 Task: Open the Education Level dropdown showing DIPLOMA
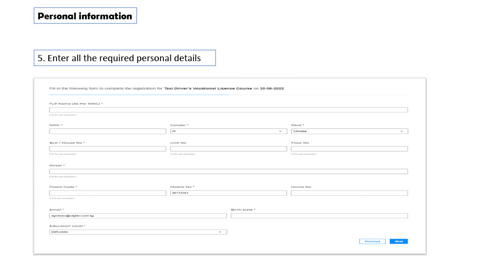138,232
